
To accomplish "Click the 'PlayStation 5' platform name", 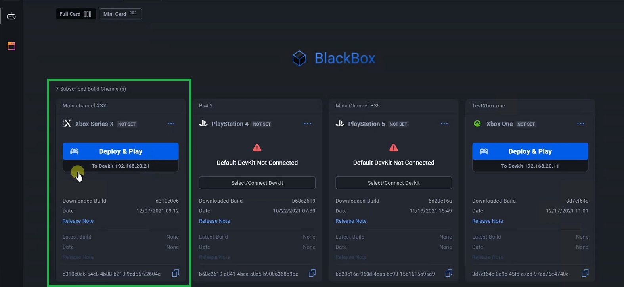I will coord(366,124).
